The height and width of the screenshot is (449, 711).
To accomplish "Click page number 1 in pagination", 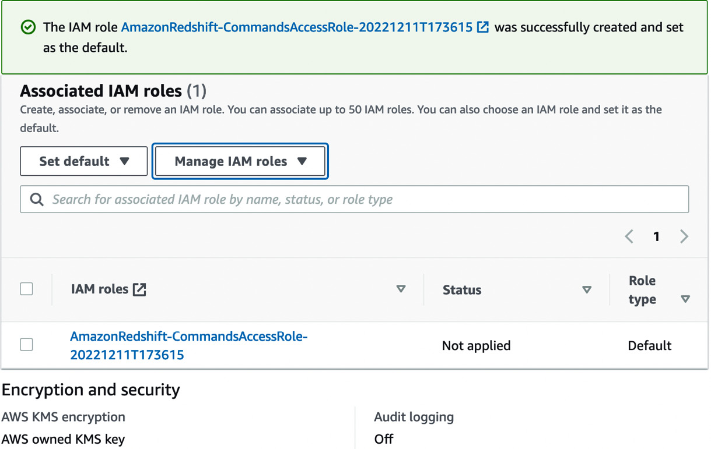I will (x=656, y=236).
